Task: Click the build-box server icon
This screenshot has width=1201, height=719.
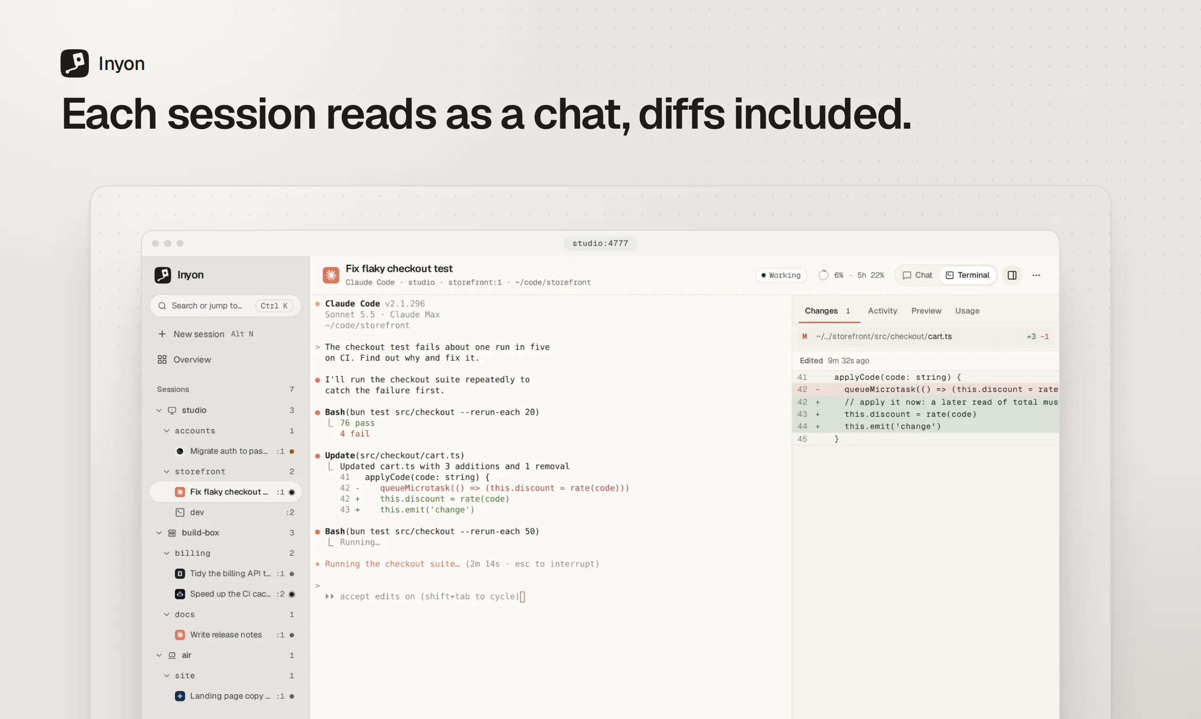Action: [172, 533]
